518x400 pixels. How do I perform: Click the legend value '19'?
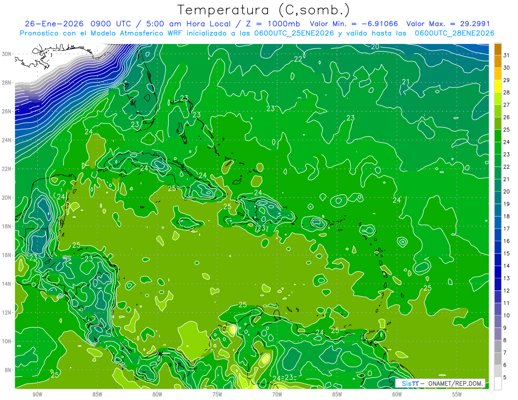click(x=507, y=204)
